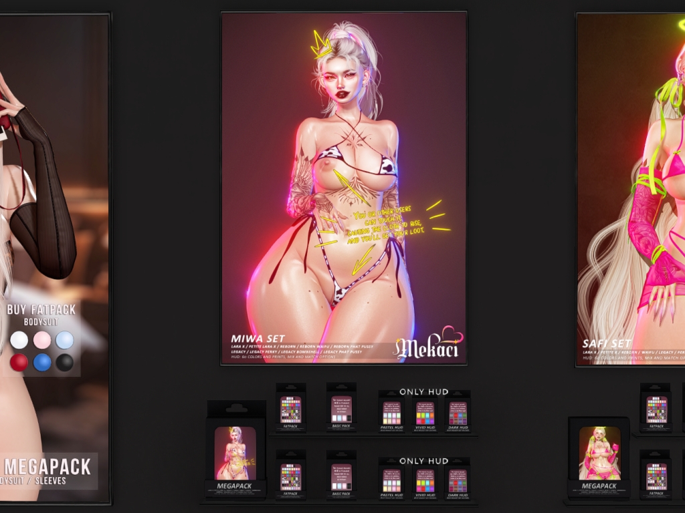This screenshot has width=685, height=513.
Task: Click the yellow touch-instruction text on Miwa poster
Action: (x=387, y=224)
